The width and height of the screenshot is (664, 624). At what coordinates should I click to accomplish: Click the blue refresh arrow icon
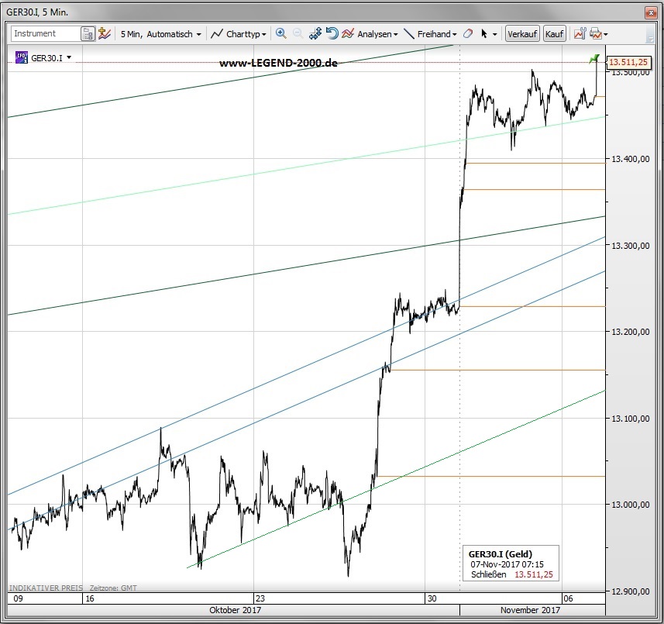[332, 34]
